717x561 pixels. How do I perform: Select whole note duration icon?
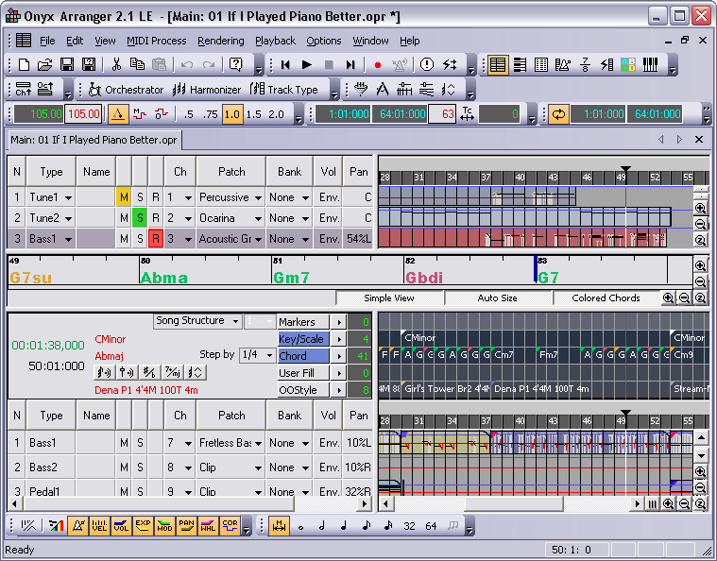coord(300,526)
